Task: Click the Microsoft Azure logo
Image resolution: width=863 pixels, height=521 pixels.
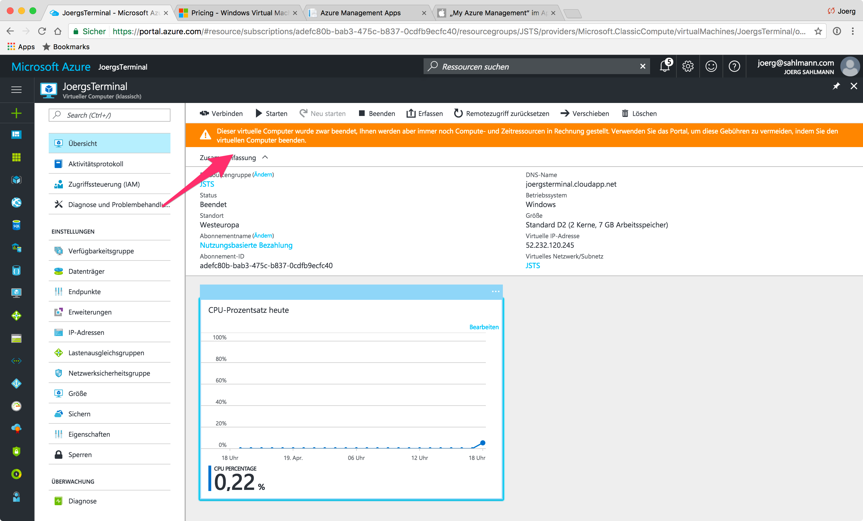Action: [x=51, y=66]
